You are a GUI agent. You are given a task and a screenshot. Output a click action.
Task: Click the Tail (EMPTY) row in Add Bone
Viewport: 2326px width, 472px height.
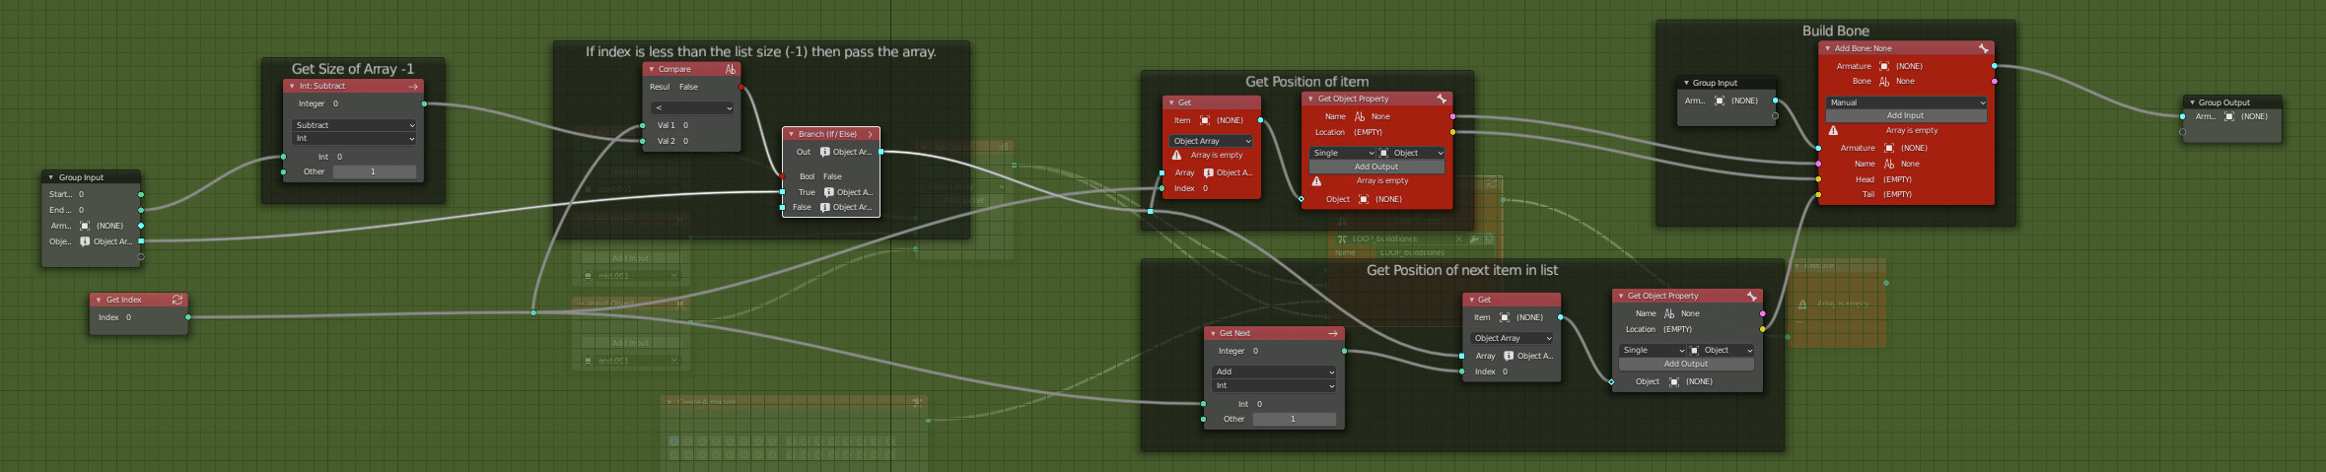click(1906, 194)
